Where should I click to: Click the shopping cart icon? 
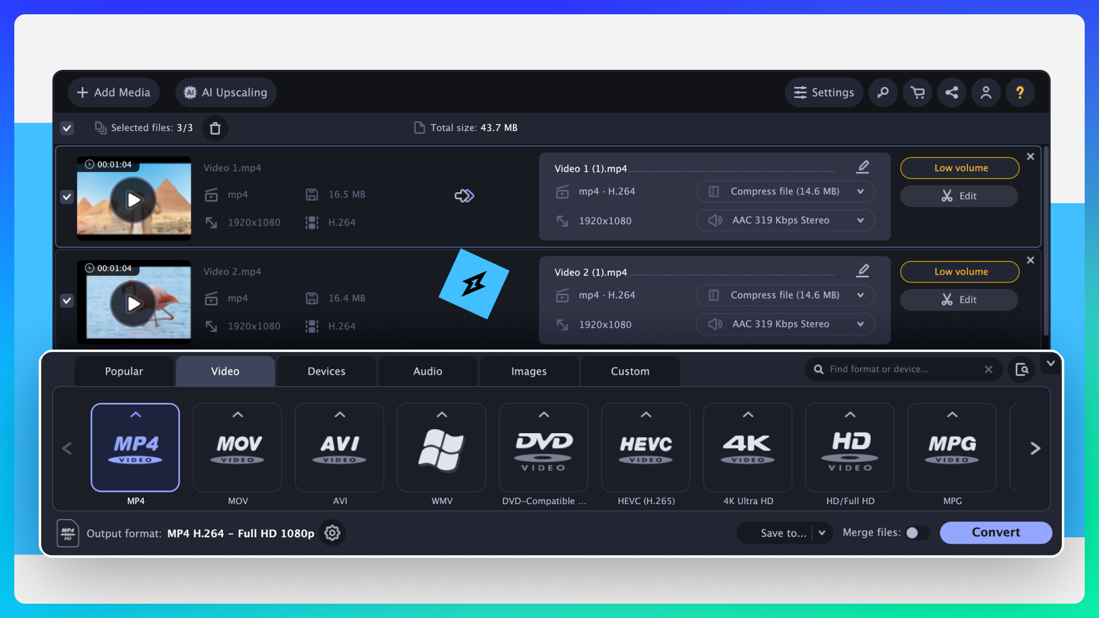pyautogui.click(x=917, y=92)
